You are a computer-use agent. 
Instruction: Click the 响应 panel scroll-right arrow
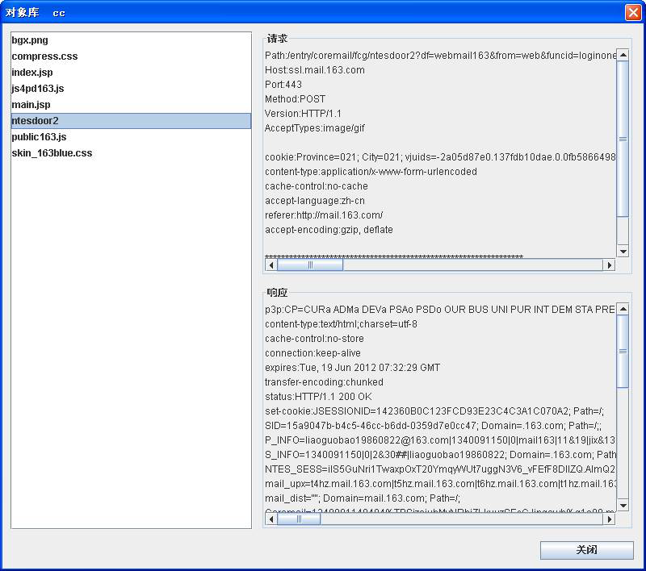point(610,519)
